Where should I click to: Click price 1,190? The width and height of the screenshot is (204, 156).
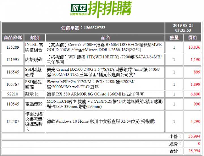point(195,60)
